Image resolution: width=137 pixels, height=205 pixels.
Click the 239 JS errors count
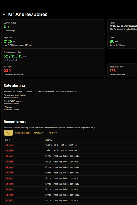[x=7, y=71]
